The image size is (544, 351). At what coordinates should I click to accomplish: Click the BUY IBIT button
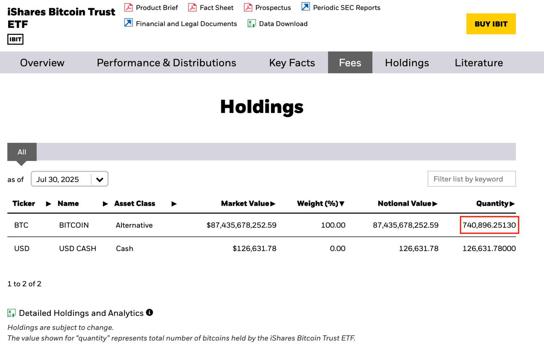click(x=491, y=24)
